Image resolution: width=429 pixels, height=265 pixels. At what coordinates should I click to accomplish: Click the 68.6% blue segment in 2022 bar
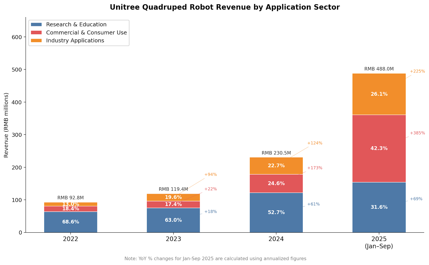(71, 222)
